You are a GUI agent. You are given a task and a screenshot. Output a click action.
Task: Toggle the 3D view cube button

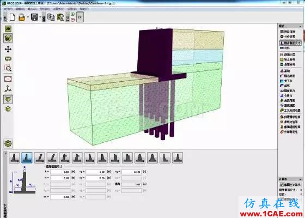(x=8, y=38)
